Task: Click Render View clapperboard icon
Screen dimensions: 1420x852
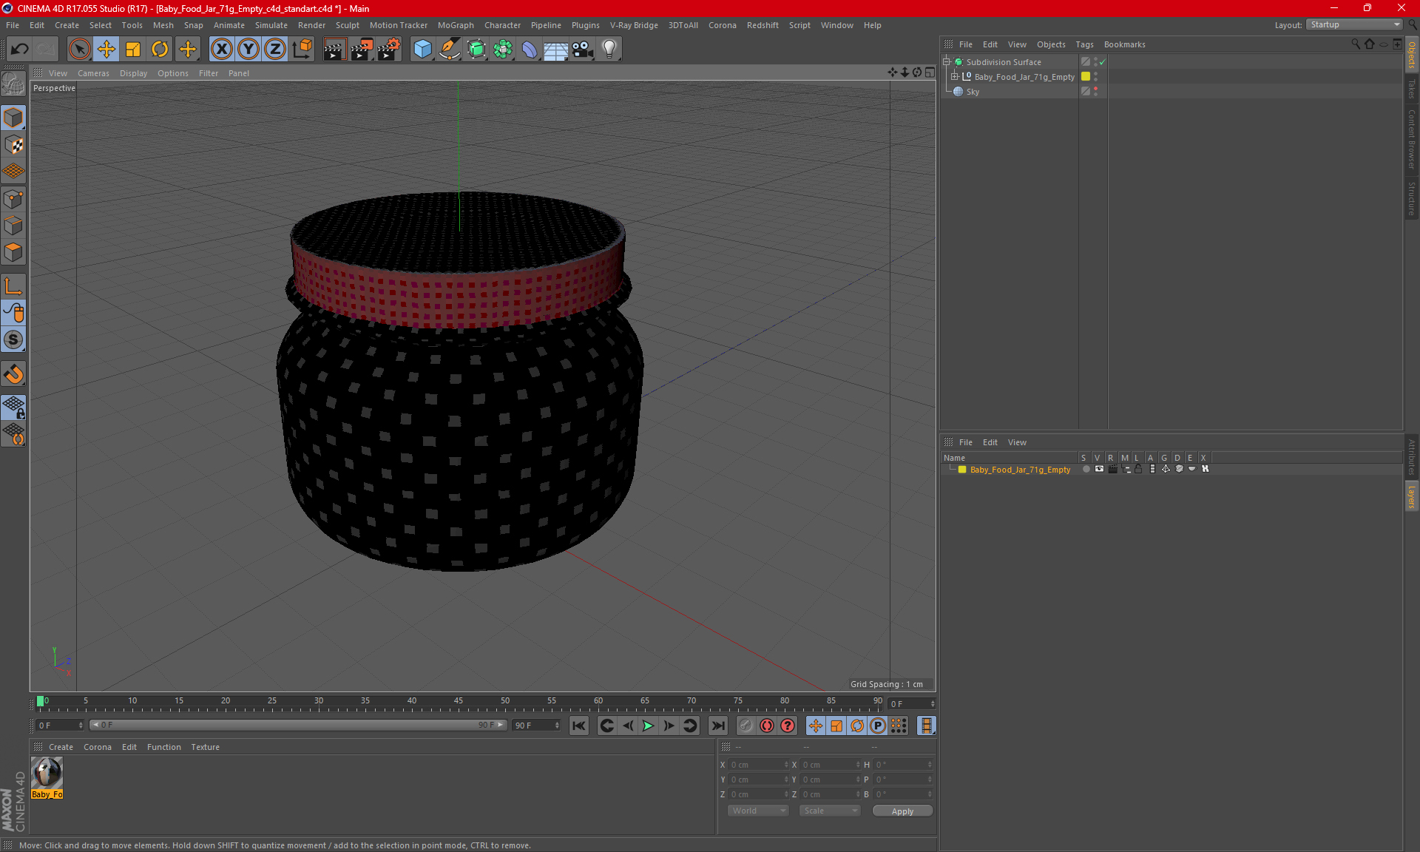Action: tap(334, 49)
